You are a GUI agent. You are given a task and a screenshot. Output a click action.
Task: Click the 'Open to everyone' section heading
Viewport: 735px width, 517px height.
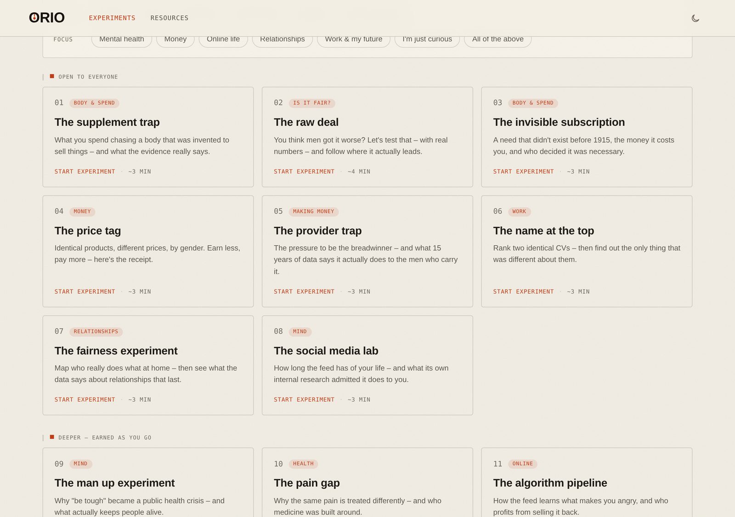[88, 77]
